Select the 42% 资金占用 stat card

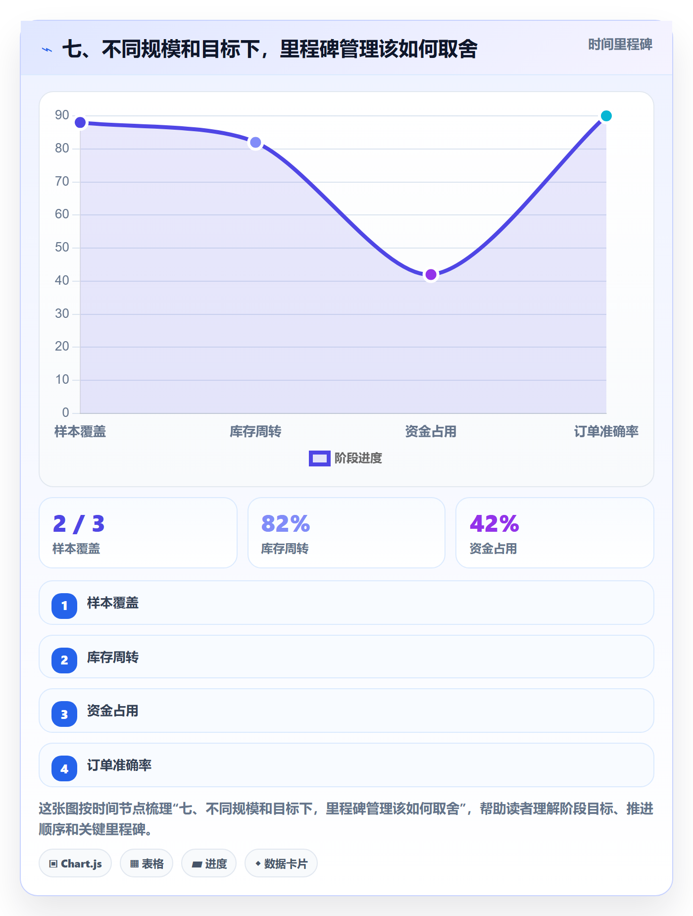click(x=555, y=533)
